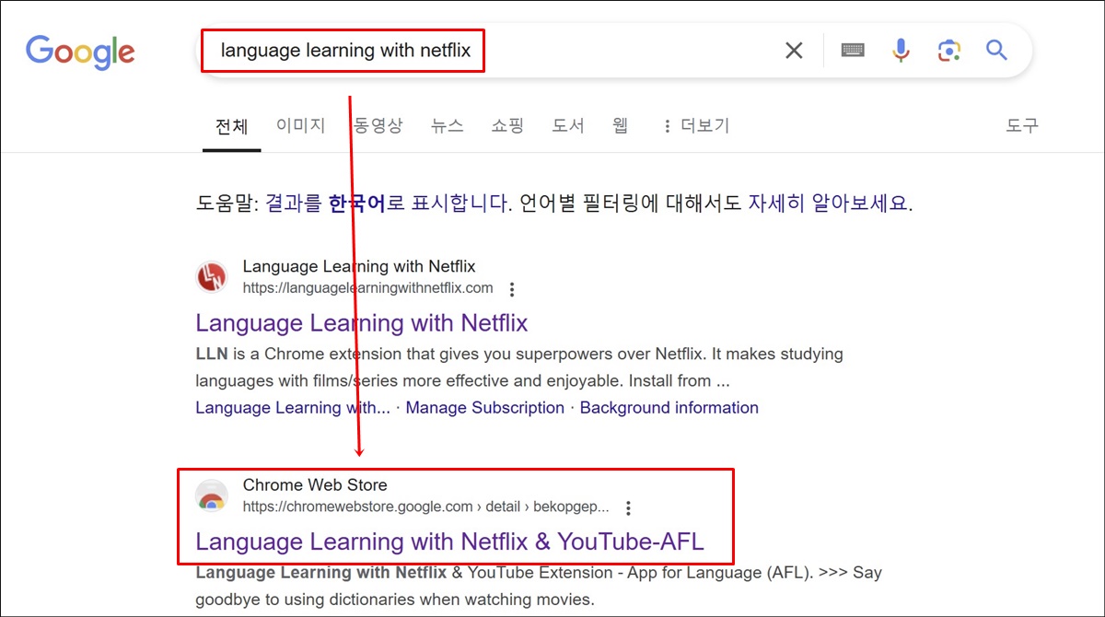Click the blue magnifier search button

pos(996,50)
